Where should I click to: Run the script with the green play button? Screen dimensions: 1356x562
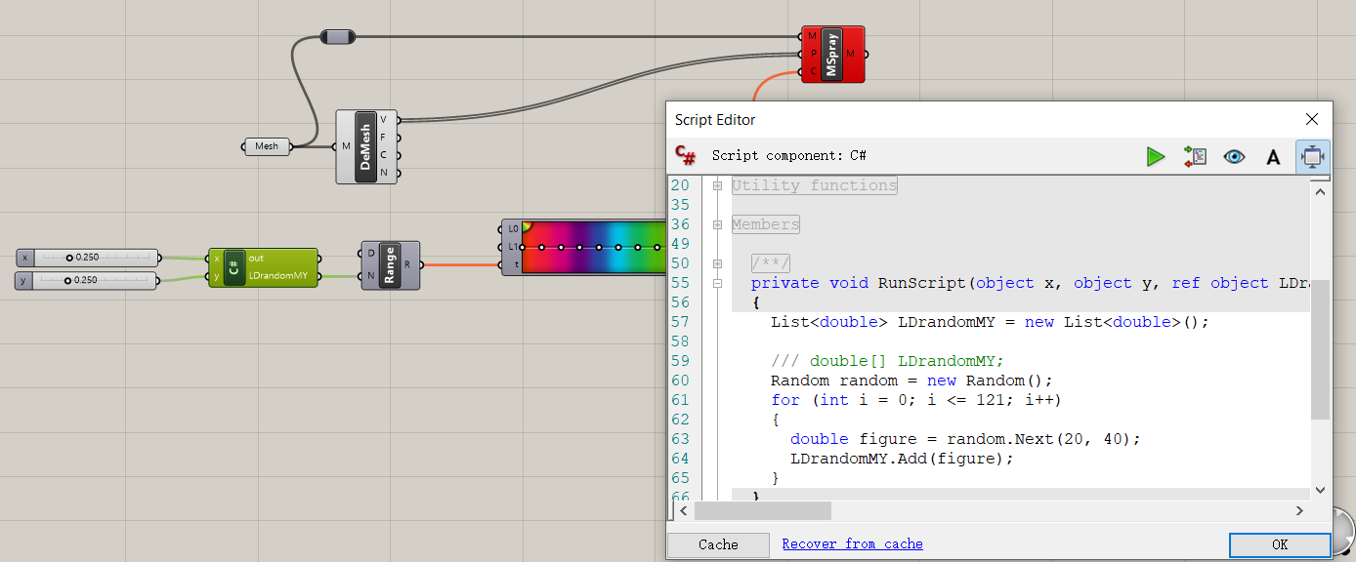coord(1156,156)
